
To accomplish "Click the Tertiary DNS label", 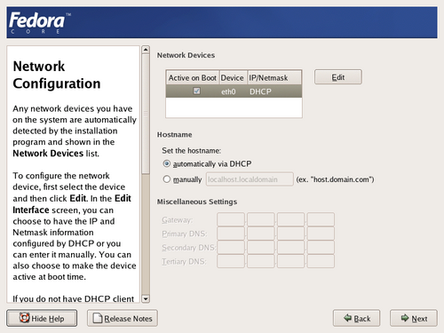I will coord(184,262).
